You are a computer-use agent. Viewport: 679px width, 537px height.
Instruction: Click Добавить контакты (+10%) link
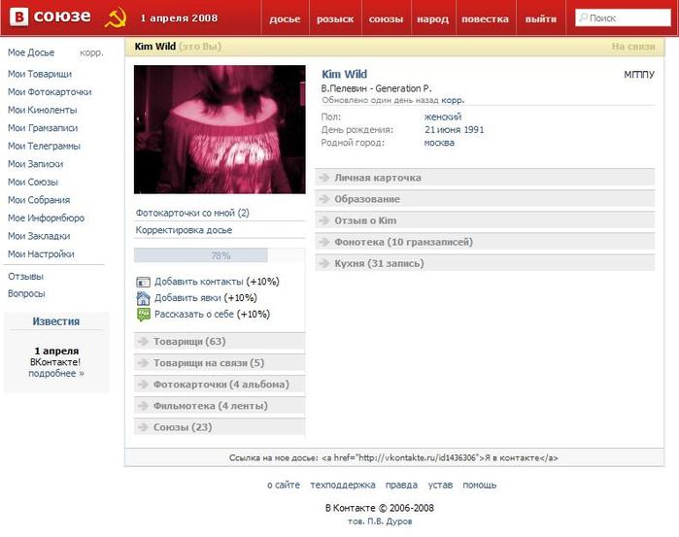pyautogui.click(x=217, y=282)
